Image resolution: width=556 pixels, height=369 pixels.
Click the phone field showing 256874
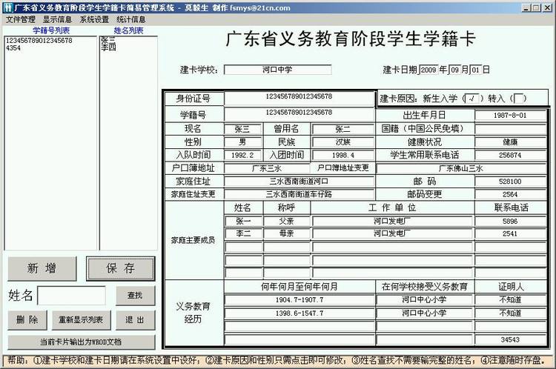point(510,156)
